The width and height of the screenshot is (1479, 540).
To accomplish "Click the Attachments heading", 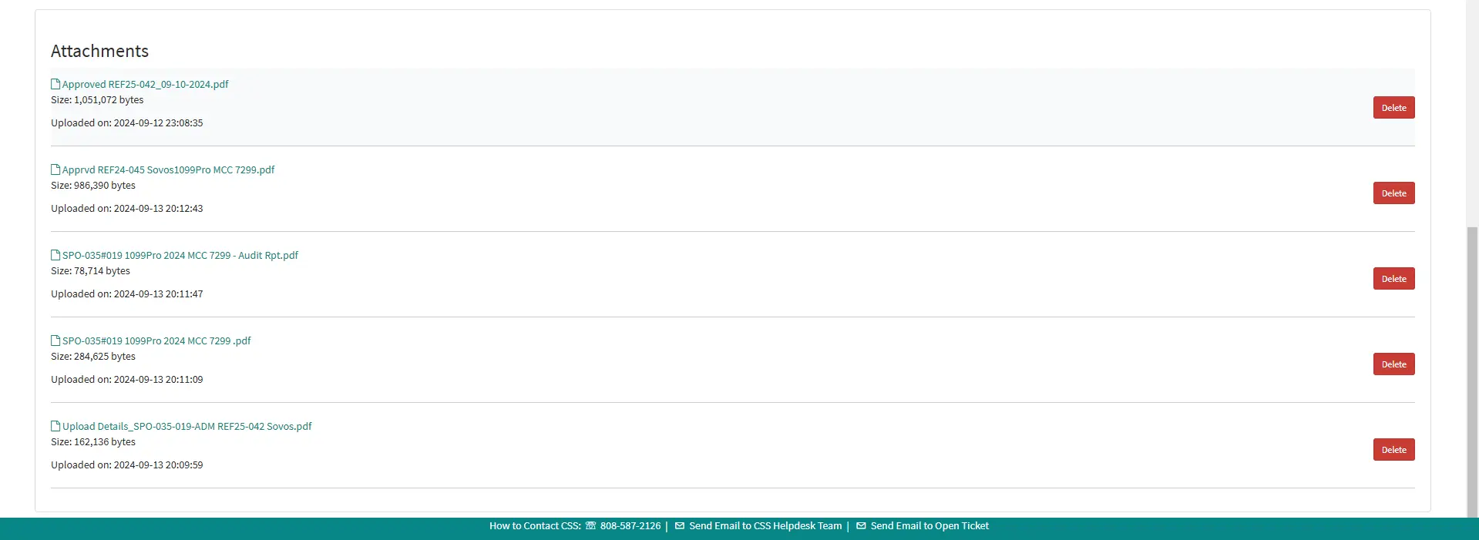I will tap(99, 51).
